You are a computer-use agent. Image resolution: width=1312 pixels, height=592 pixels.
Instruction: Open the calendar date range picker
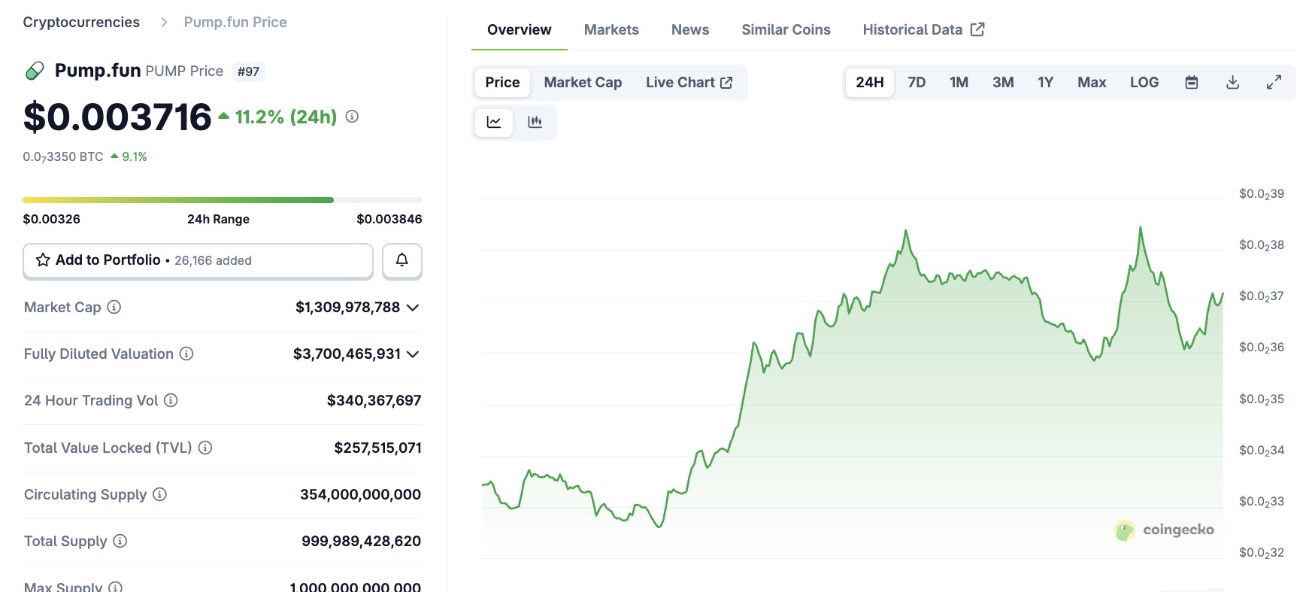click(x=1192, y=83)
